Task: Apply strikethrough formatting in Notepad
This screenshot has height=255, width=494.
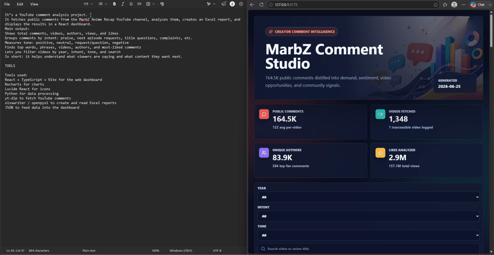Action: (131, 4)
